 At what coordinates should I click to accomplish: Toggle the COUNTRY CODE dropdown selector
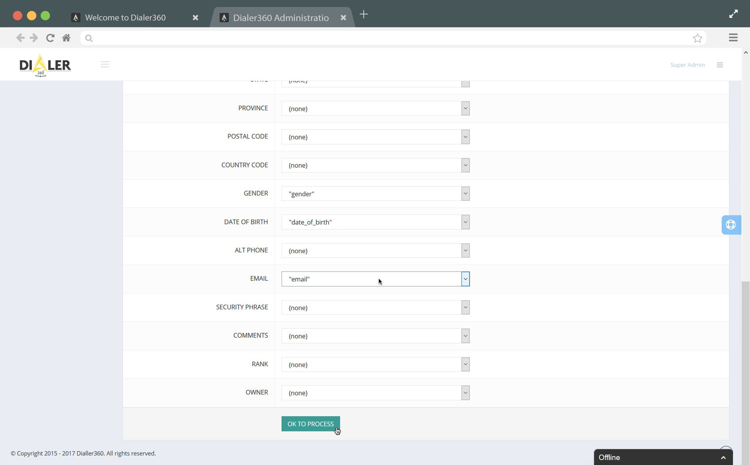tap(464, 165)
